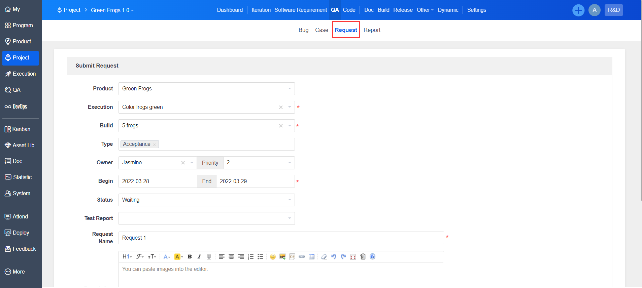Insert a table in the editor
Screen dimensions: 642x288
coord(311,257)
